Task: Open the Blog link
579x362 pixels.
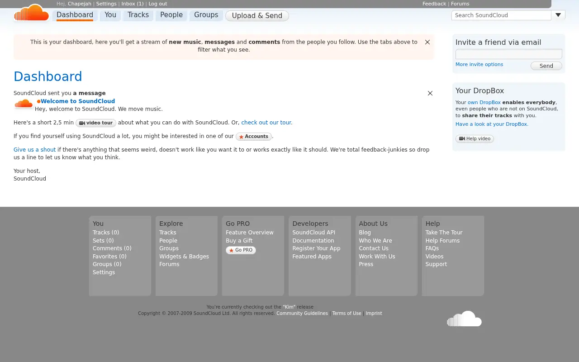Action: click(365, 233)
